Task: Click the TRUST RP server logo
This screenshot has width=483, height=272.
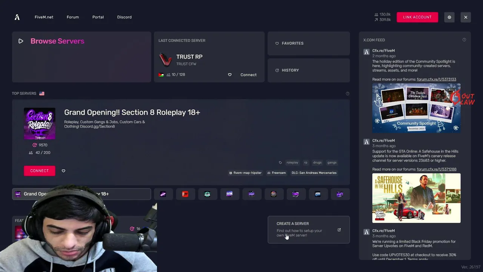Action: click(165, 60)
